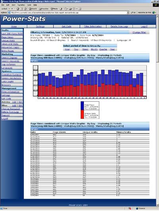Open Screen Resolutions sidebar link
Image resolution: width=159 pixels, height=211 pixels.
[x=11, y=78]
